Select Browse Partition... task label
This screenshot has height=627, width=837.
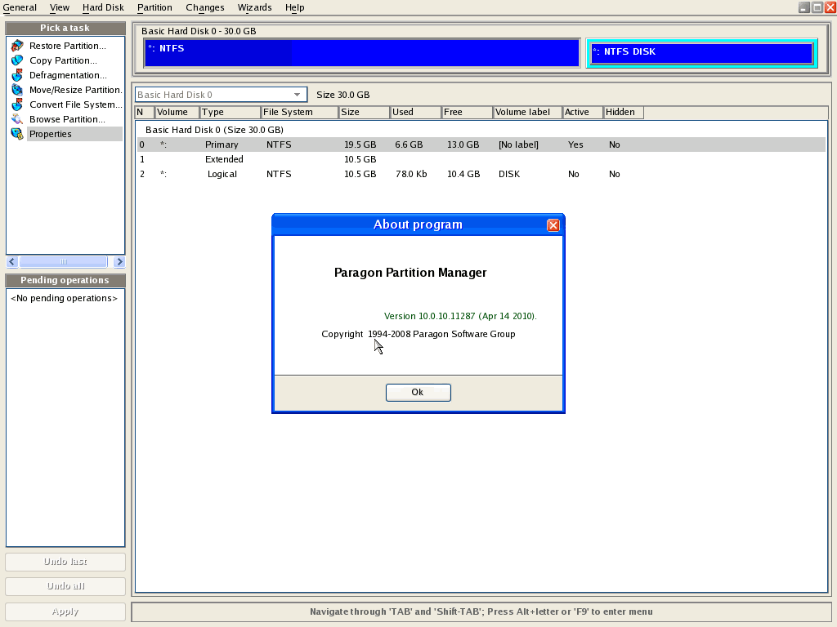[x=67, y=119]
